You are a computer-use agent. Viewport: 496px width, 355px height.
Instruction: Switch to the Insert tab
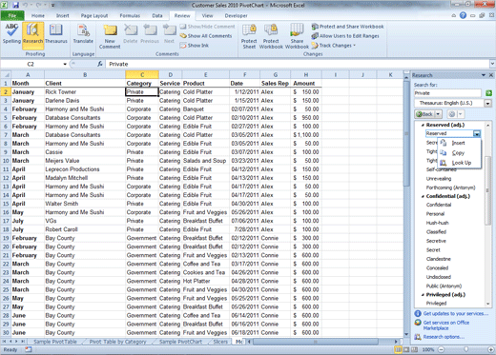[63, 15]
